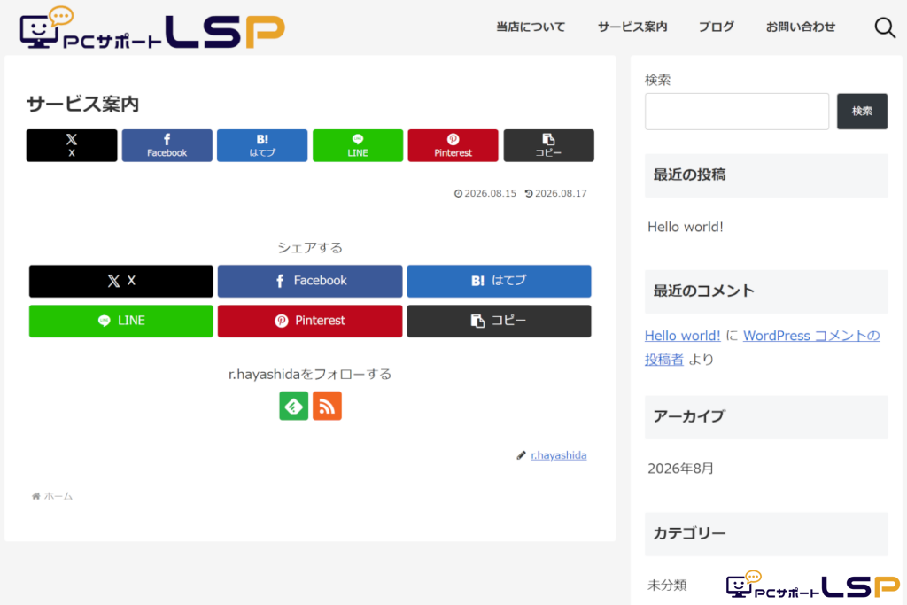This screenshot has height=605, width=907.
Task: Open 当店について menu item
Action: (x=531, y=27)
